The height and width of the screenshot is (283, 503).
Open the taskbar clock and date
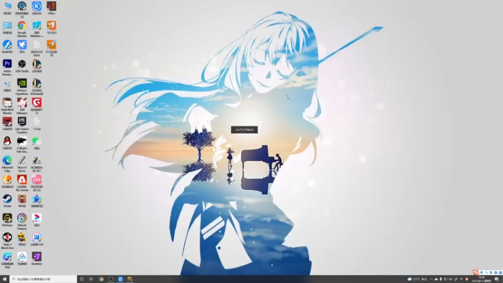(481, 279)
